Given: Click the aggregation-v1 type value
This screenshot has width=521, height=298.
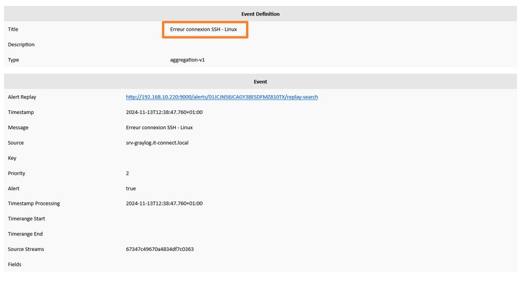Looking at the screenshot, I should 188,60.
